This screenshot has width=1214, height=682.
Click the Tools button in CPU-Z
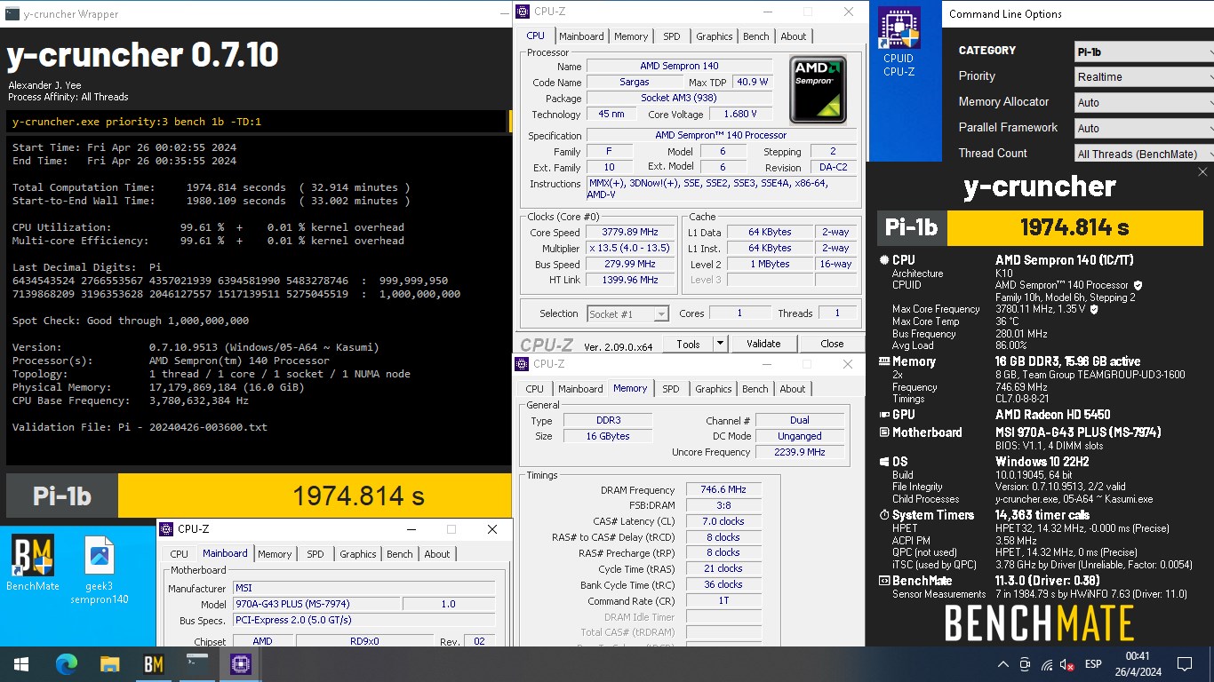click(x=688, y=344)
